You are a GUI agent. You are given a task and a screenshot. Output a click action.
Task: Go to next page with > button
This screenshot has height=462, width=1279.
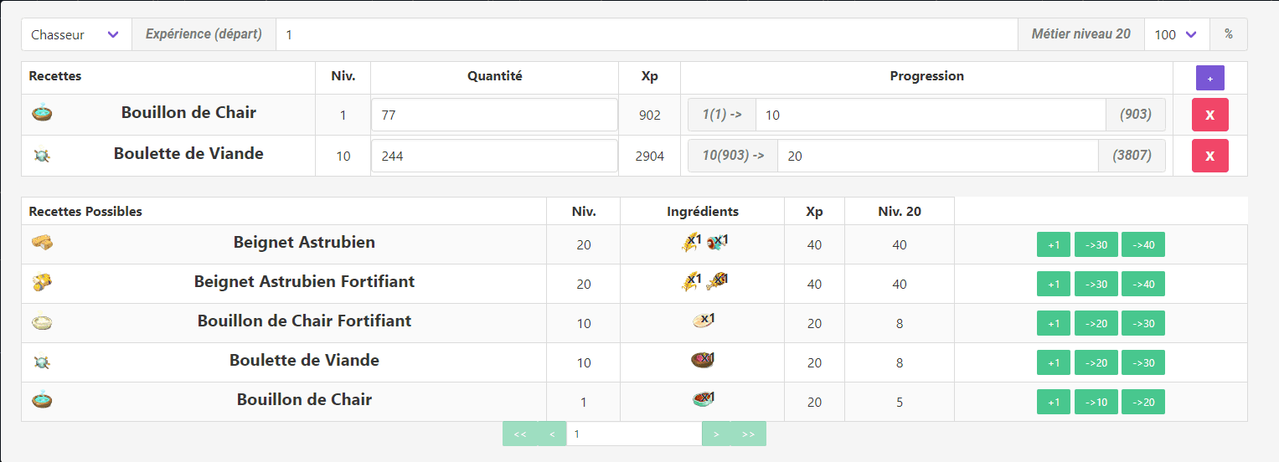tap(716, 434)
